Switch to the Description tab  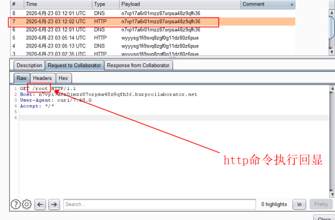[x=29, y=65]
